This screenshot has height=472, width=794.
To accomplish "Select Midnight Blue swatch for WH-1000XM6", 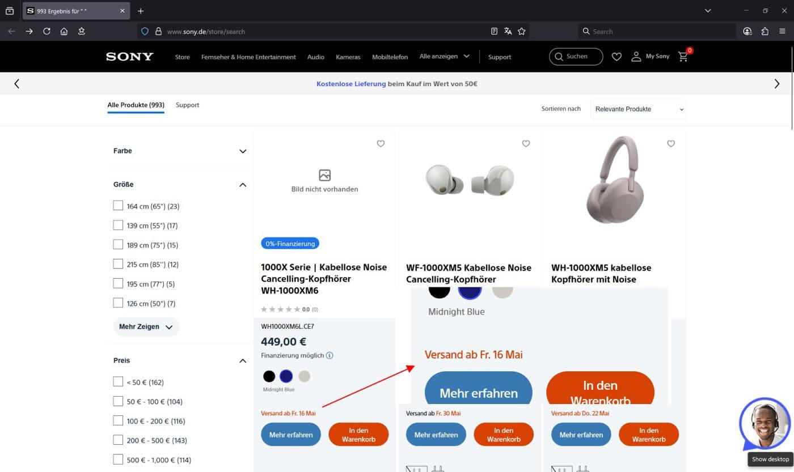I will click(286, 376).
